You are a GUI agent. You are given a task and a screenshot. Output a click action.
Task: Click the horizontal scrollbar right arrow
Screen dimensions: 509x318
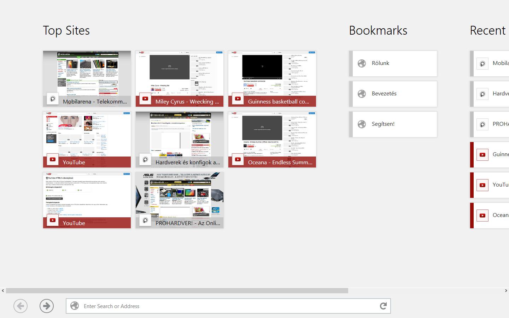(x=506, y=290)
